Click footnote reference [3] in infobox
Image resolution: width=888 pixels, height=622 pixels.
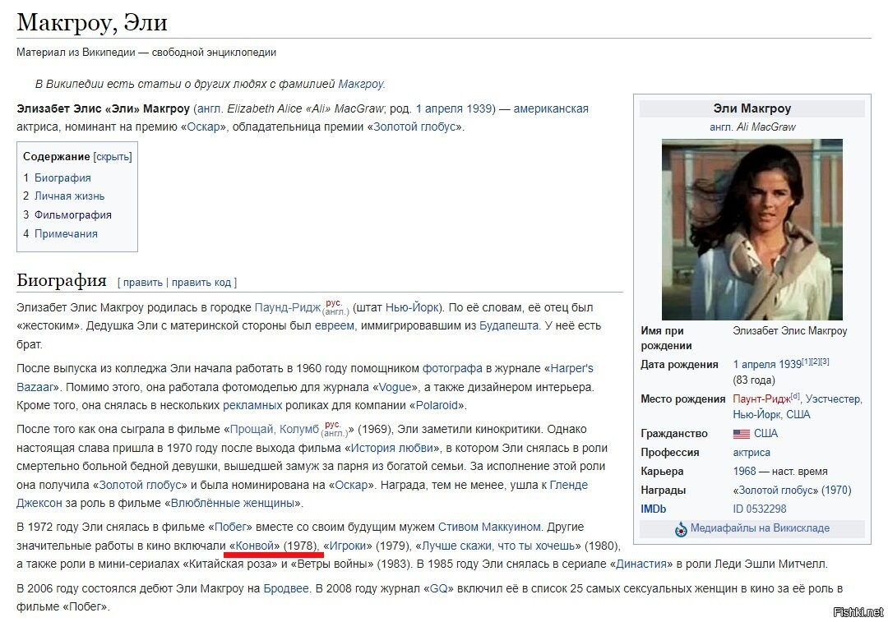(825, 361)
